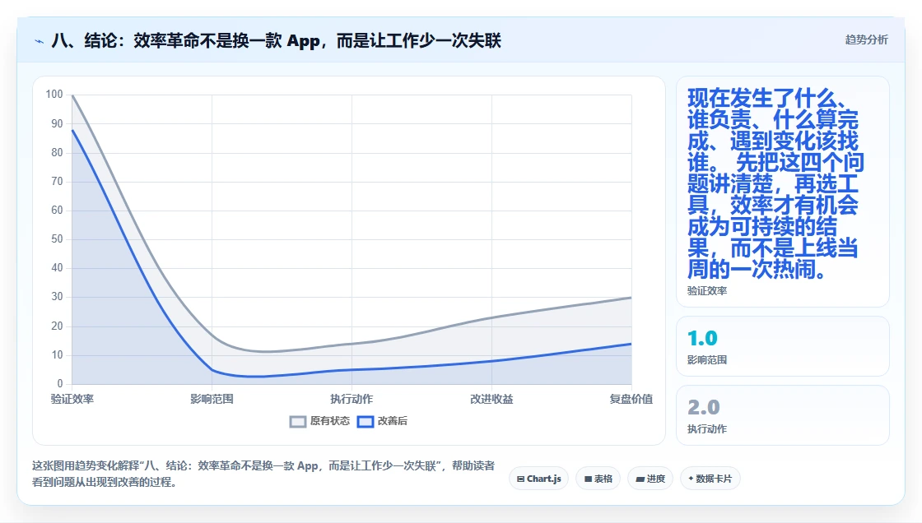Click the 100 y-axis value
The image size is (922, 523).
54,94
